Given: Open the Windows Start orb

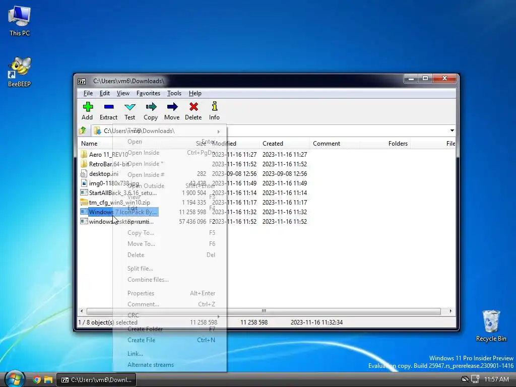Looking at the screenshot, I should pos(15,379).
